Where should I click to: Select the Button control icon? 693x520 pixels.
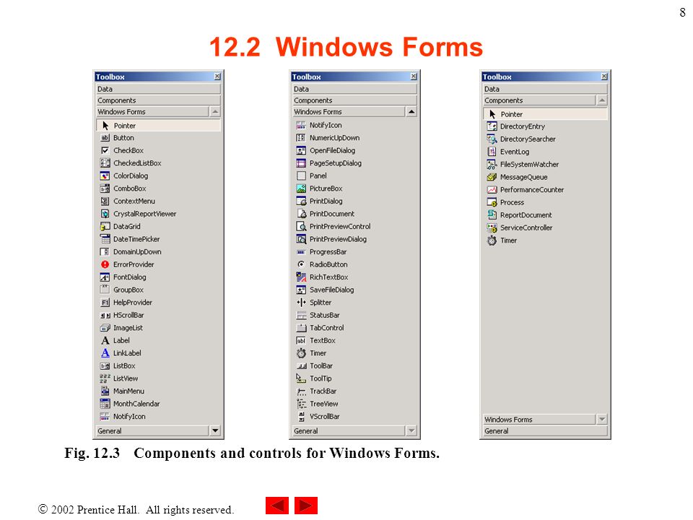point(105,138)
